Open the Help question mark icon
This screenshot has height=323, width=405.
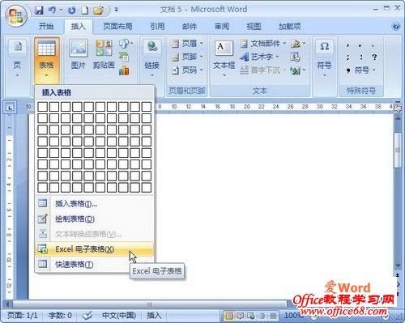click(395, 27)
